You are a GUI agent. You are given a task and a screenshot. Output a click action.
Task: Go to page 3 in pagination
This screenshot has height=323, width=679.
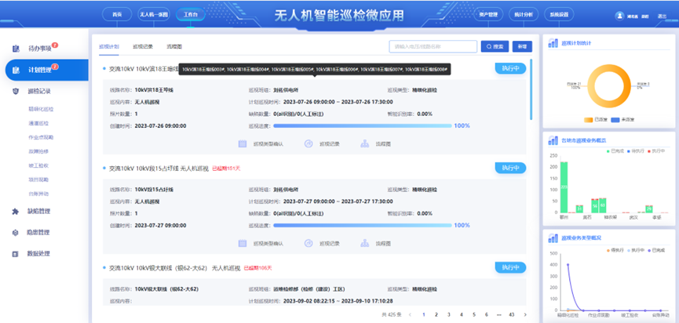(449, 315)
